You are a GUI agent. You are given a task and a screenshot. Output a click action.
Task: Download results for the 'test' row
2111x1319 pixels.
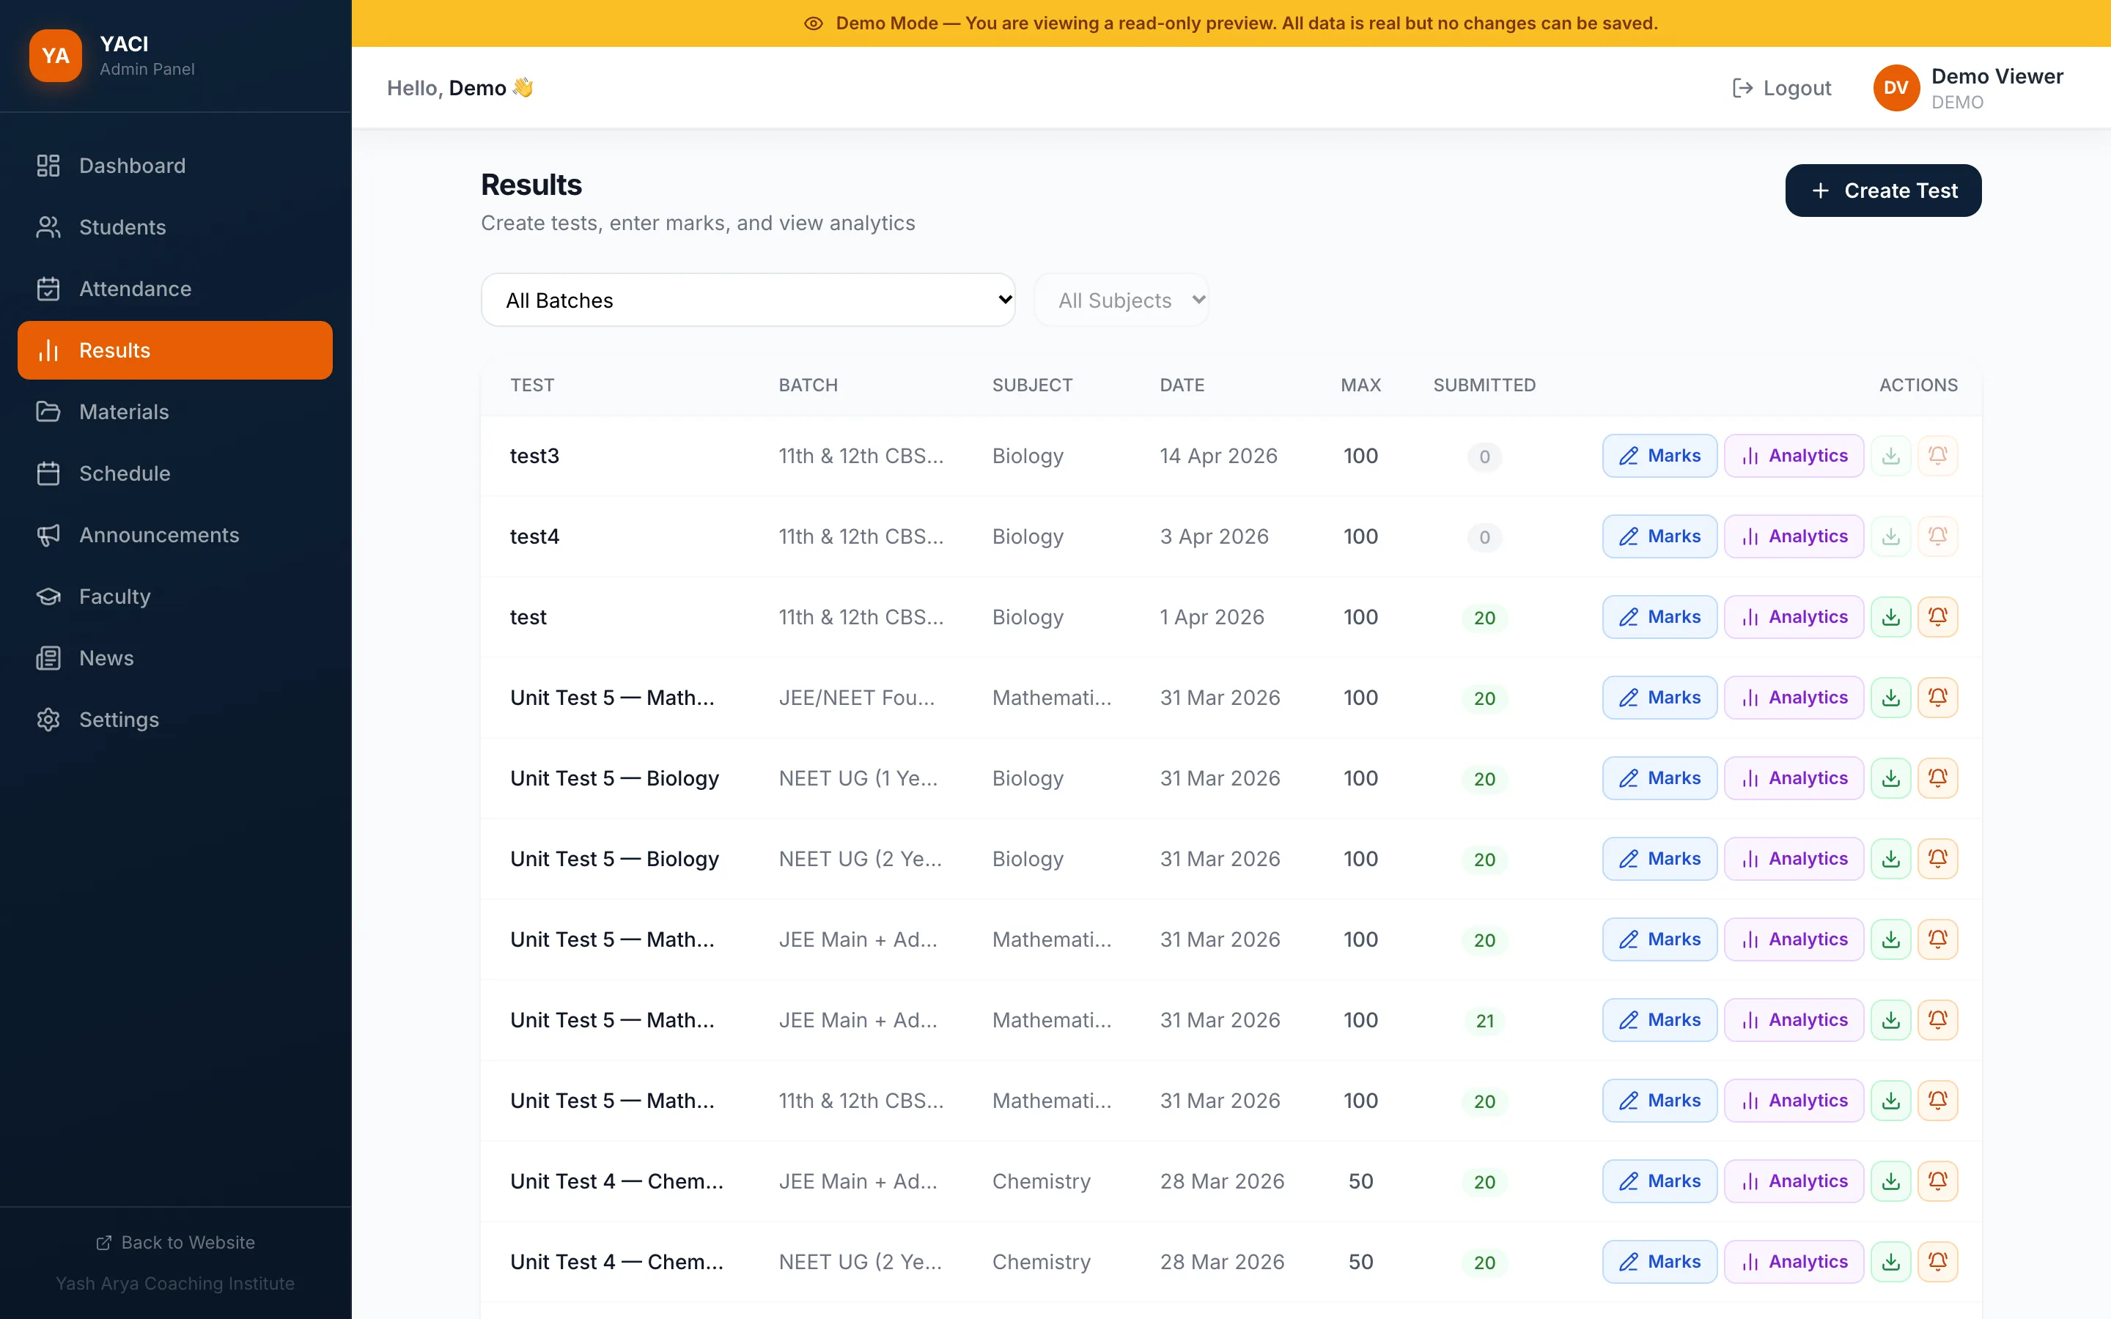coord(1890,617)
